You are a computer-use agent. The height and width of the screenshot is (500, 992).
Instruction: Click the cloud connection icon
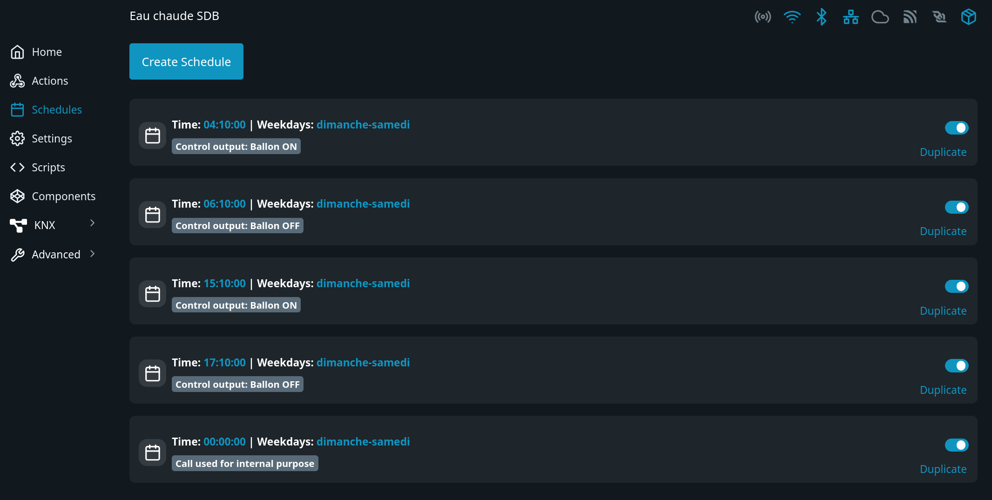(880, 17)
